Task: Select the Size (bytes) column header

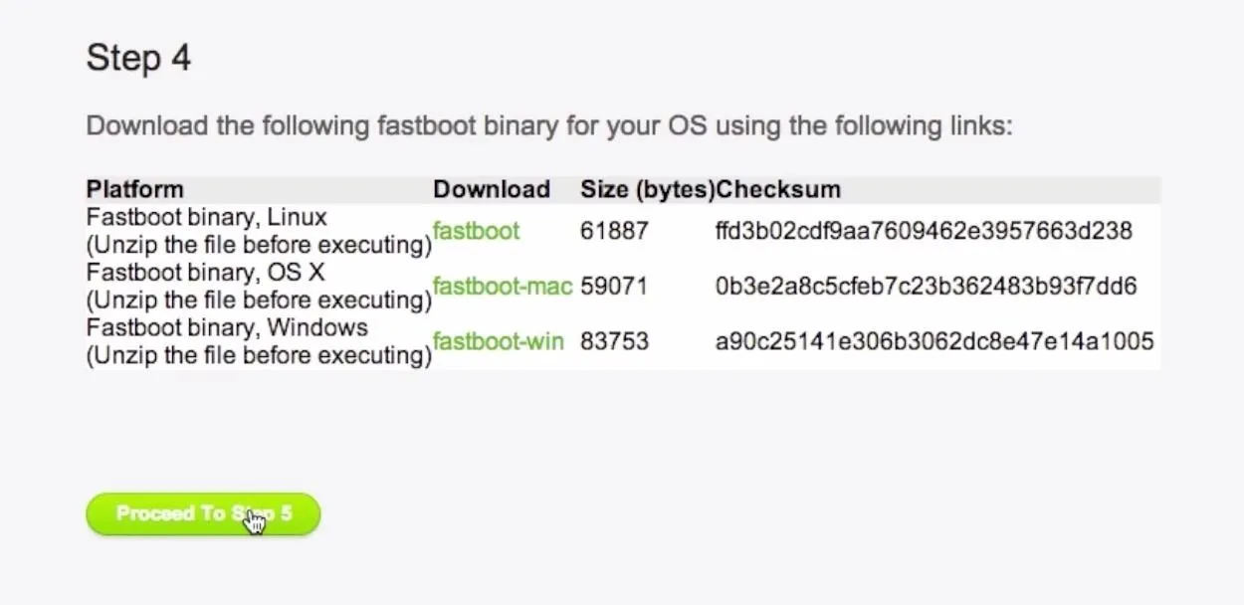Action: [648, 189]
